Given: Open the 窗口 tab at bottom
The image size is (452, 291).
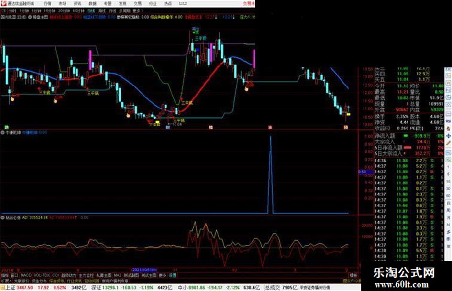Looking at the screenshot, I should coord(14,275).
